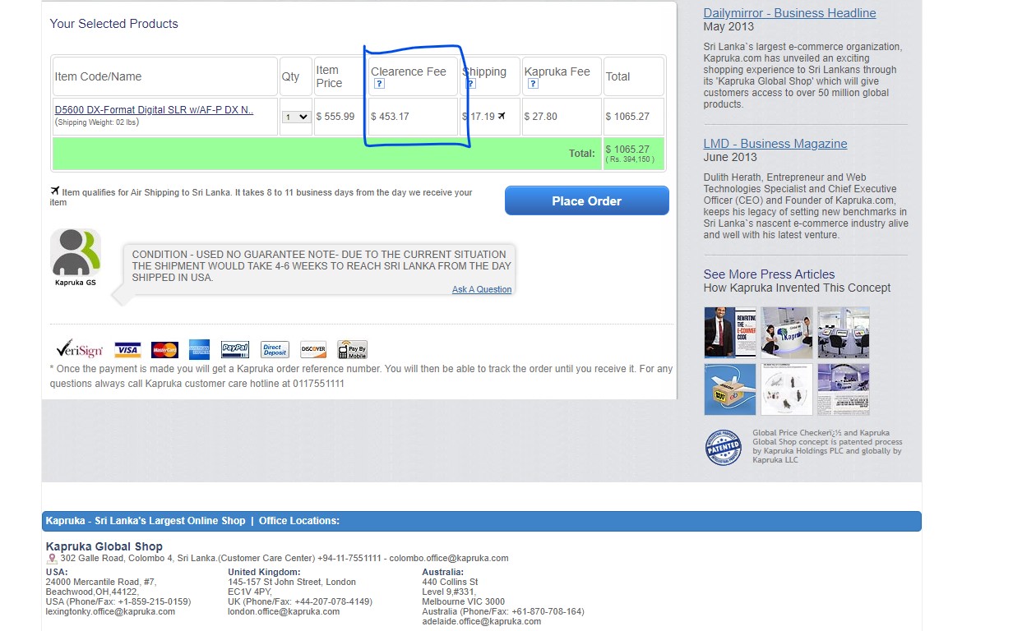Click How Kapruka Invented This Concept text
1036x631 pixels.
tap(798, 288)
